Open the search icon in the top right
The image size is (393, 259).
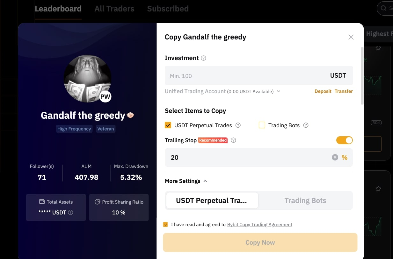384,8
